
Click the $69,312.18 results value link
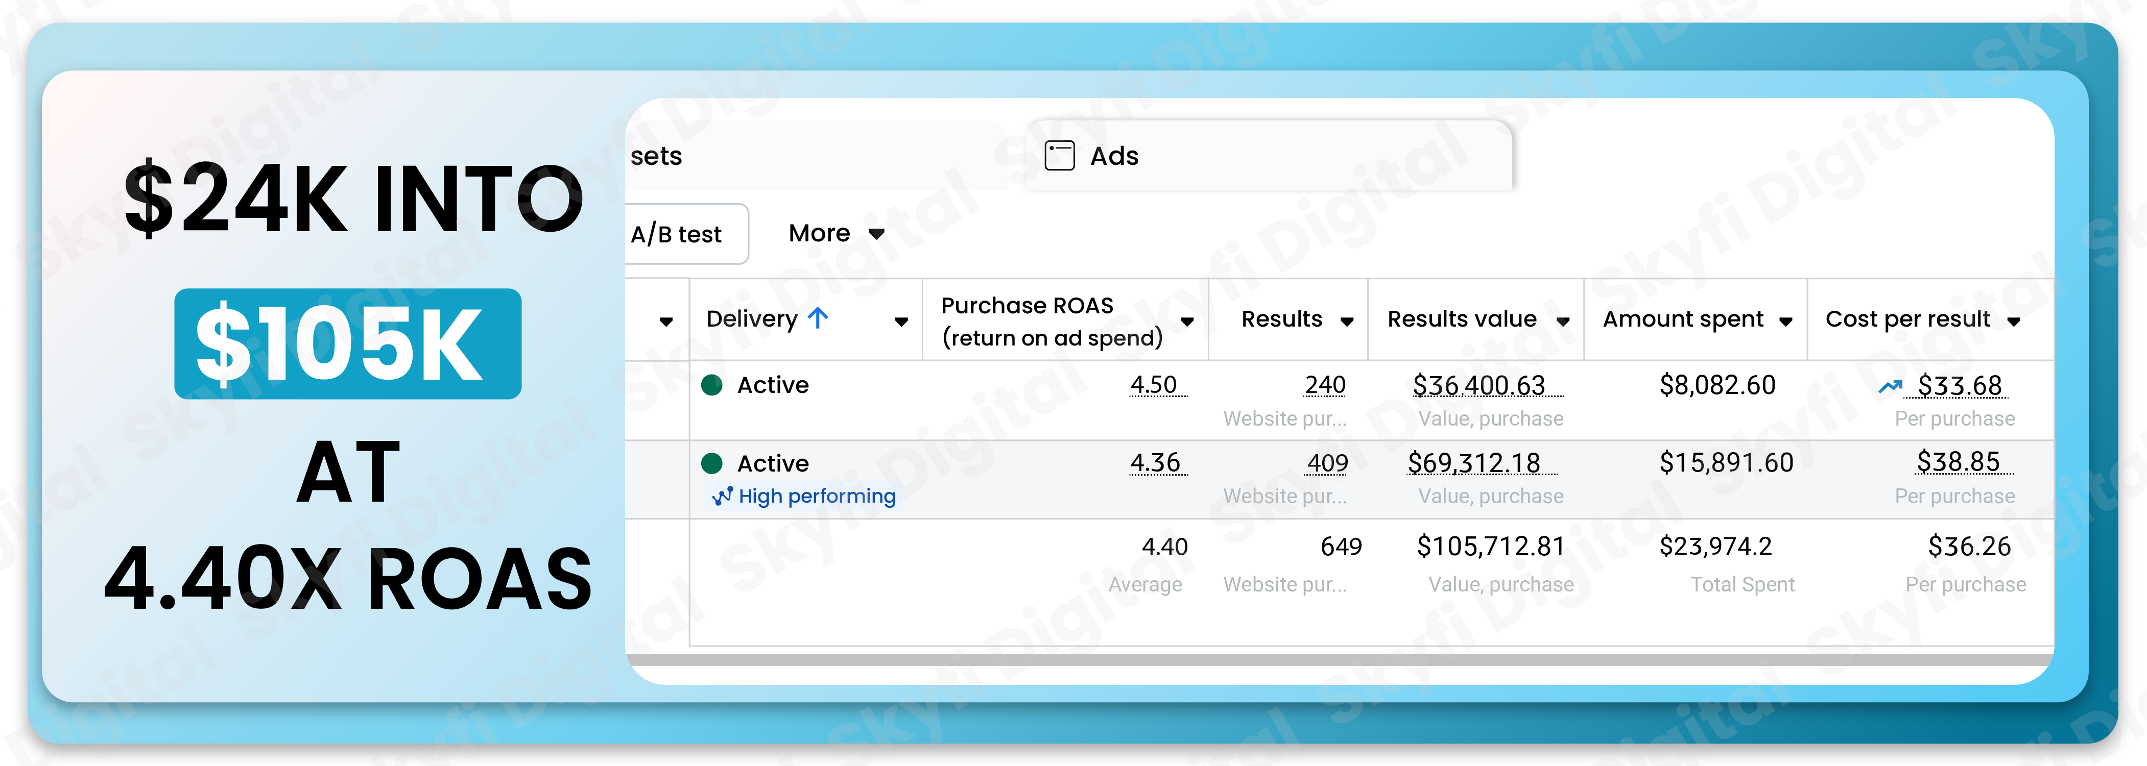click(1473, 462)
